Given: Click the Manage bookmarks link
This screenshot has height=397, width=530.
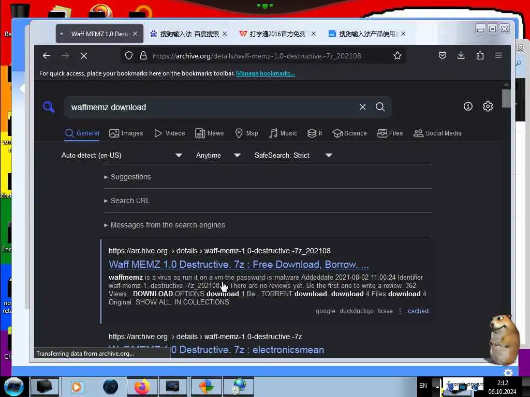Looking at the screenshot, I should click(x=266, y=73).
